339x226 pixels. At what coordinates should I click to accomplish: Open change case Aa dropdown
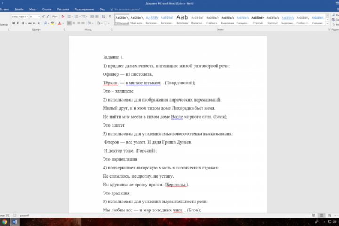pyautogui.click(x=55, y=16)
